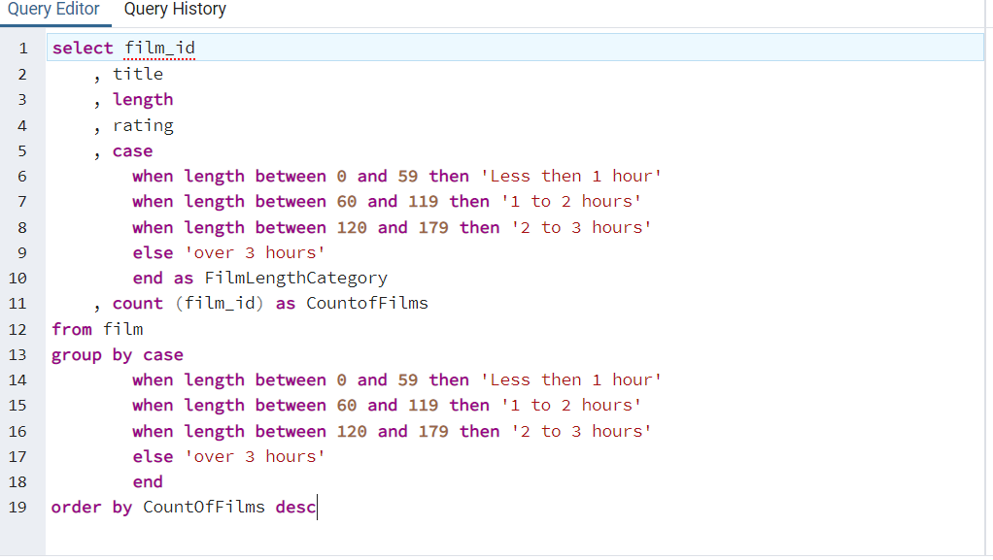The width and height of the screenshot is (993, 560).
Task: Click 'between' keyword on line 6
Action: (291, 176)
